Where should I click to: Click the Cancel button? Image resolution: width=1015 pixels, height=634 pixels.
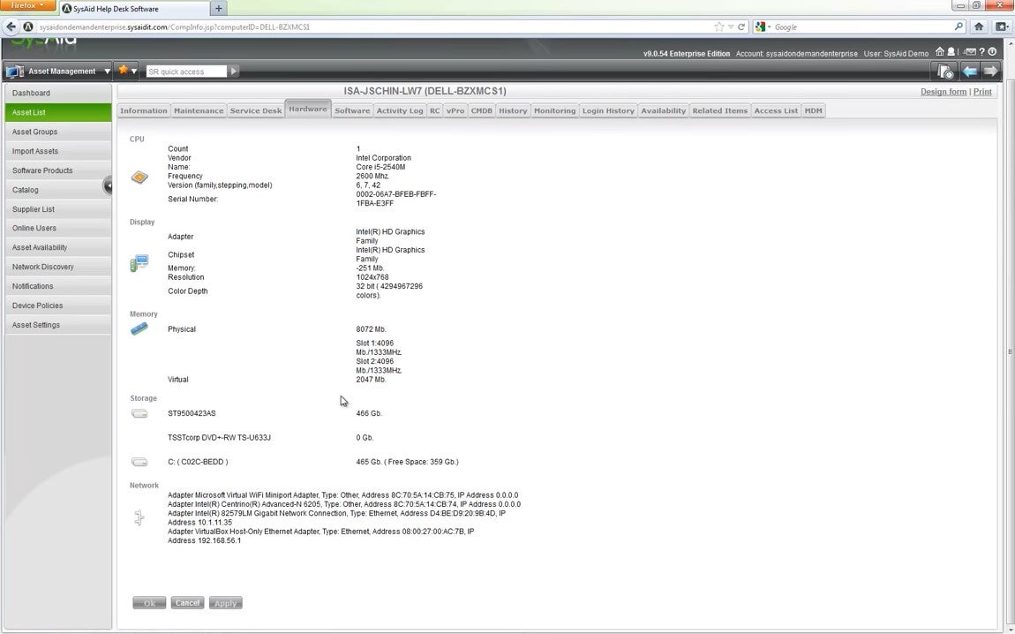click(x=188, y=603)
